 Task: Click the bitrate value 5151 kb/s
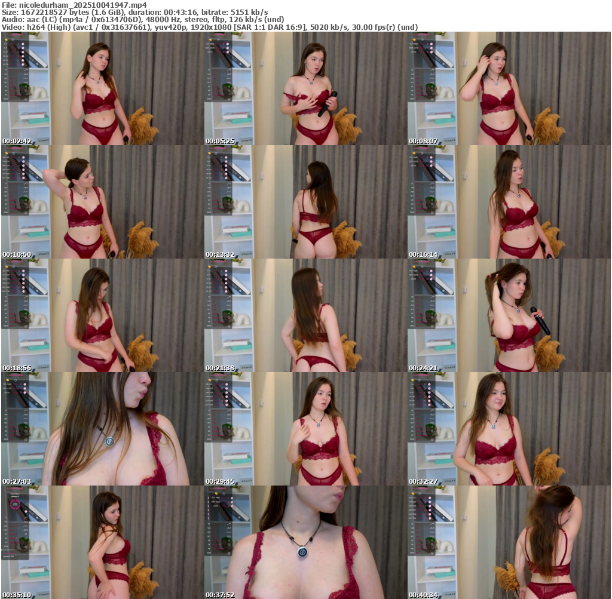tap(249, 13)
